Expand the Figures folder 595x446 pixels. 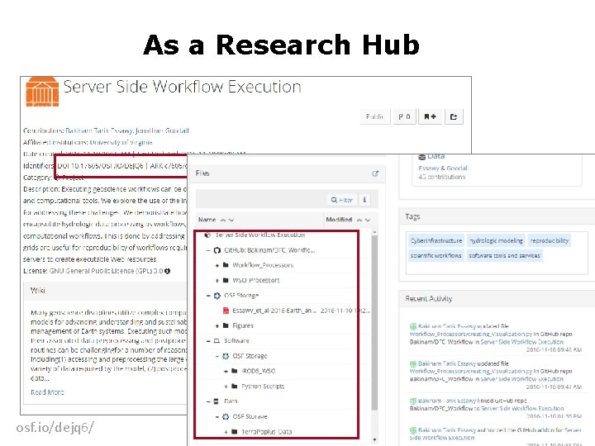pyautogui.click(x=217, y=325)
